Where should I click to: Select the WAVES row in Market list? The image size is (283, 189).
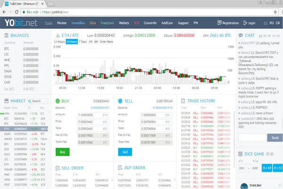coord(24,139)
